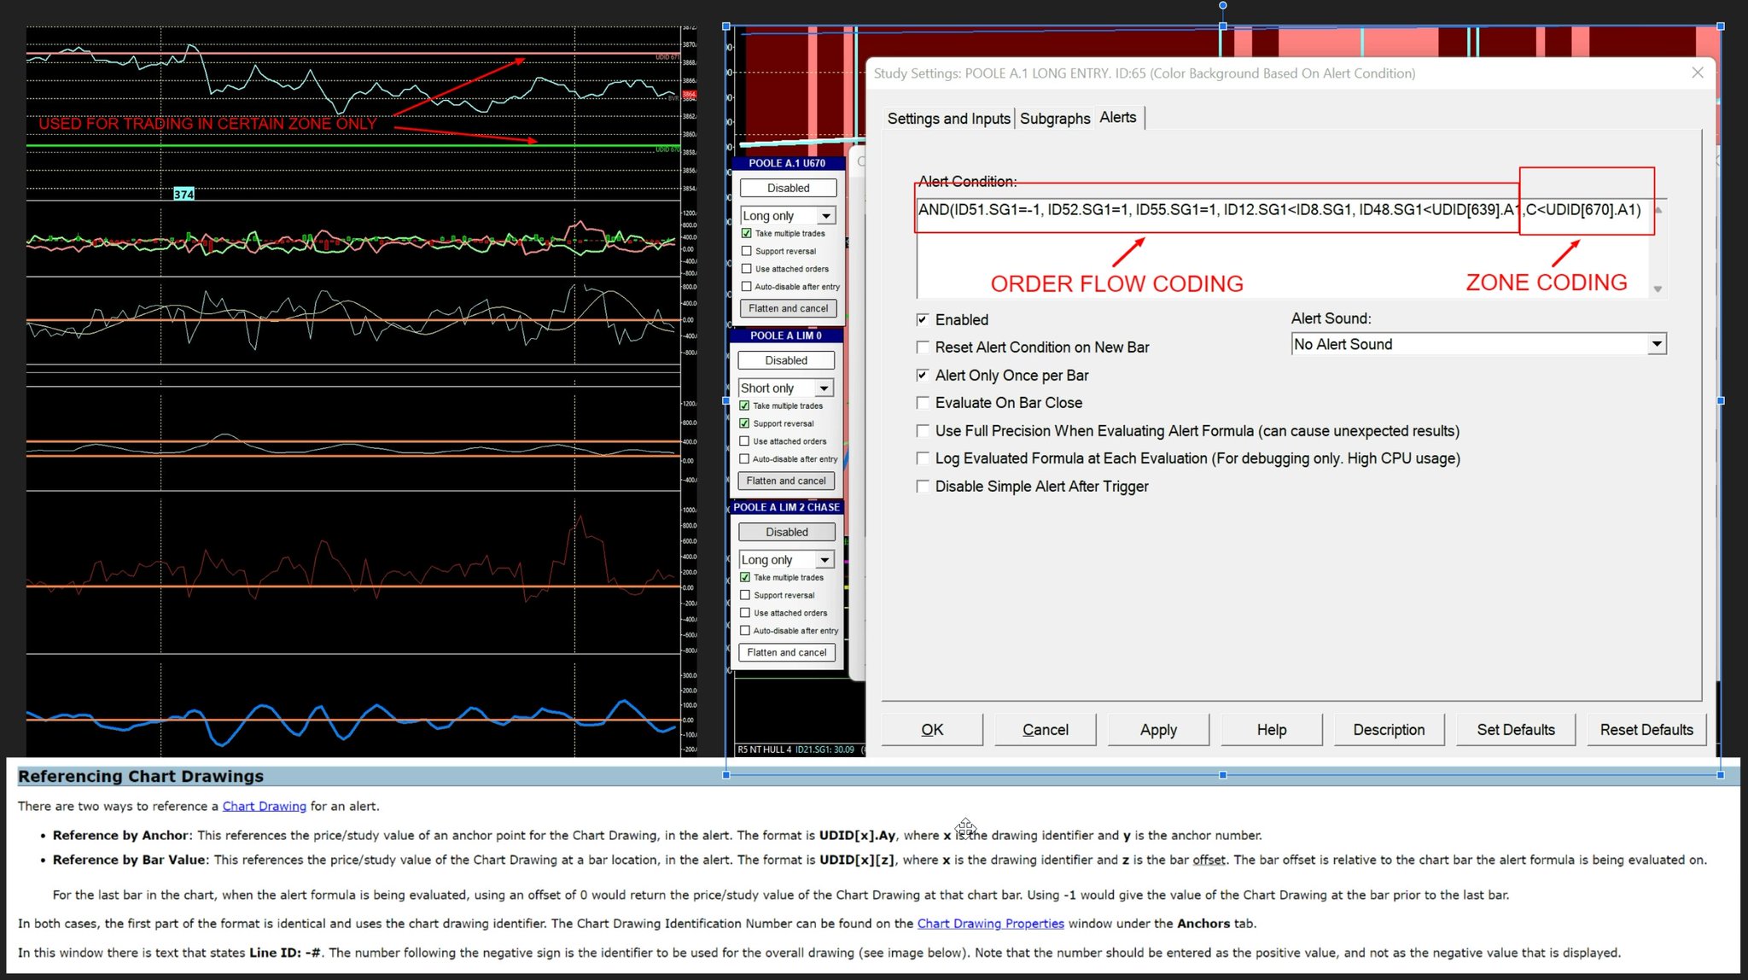Click the Apply button
The width and height of the screenshot is (1748, 980).
pyautogui.click(x=1158, y=730)
